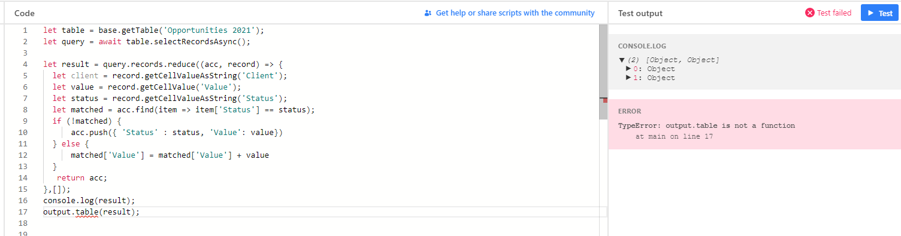Click the ERROR label

[630, 111]
